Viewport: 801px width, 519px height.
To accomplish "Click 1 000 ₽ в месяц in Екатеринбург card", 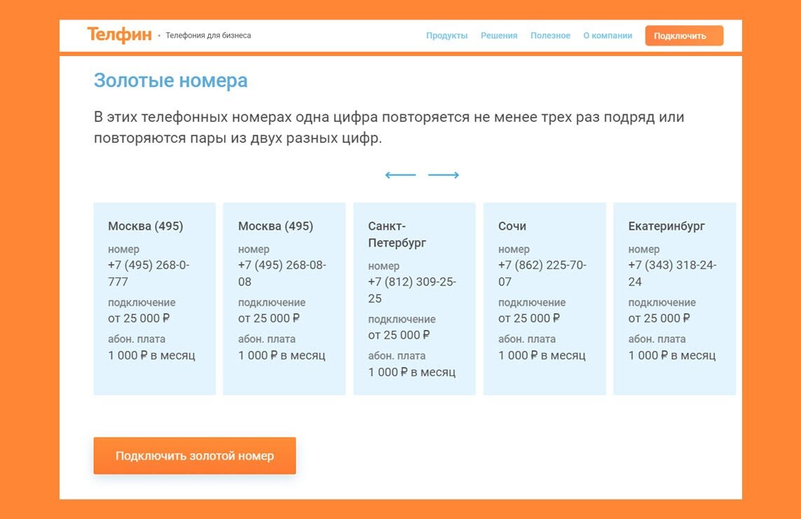I will 672,355.
